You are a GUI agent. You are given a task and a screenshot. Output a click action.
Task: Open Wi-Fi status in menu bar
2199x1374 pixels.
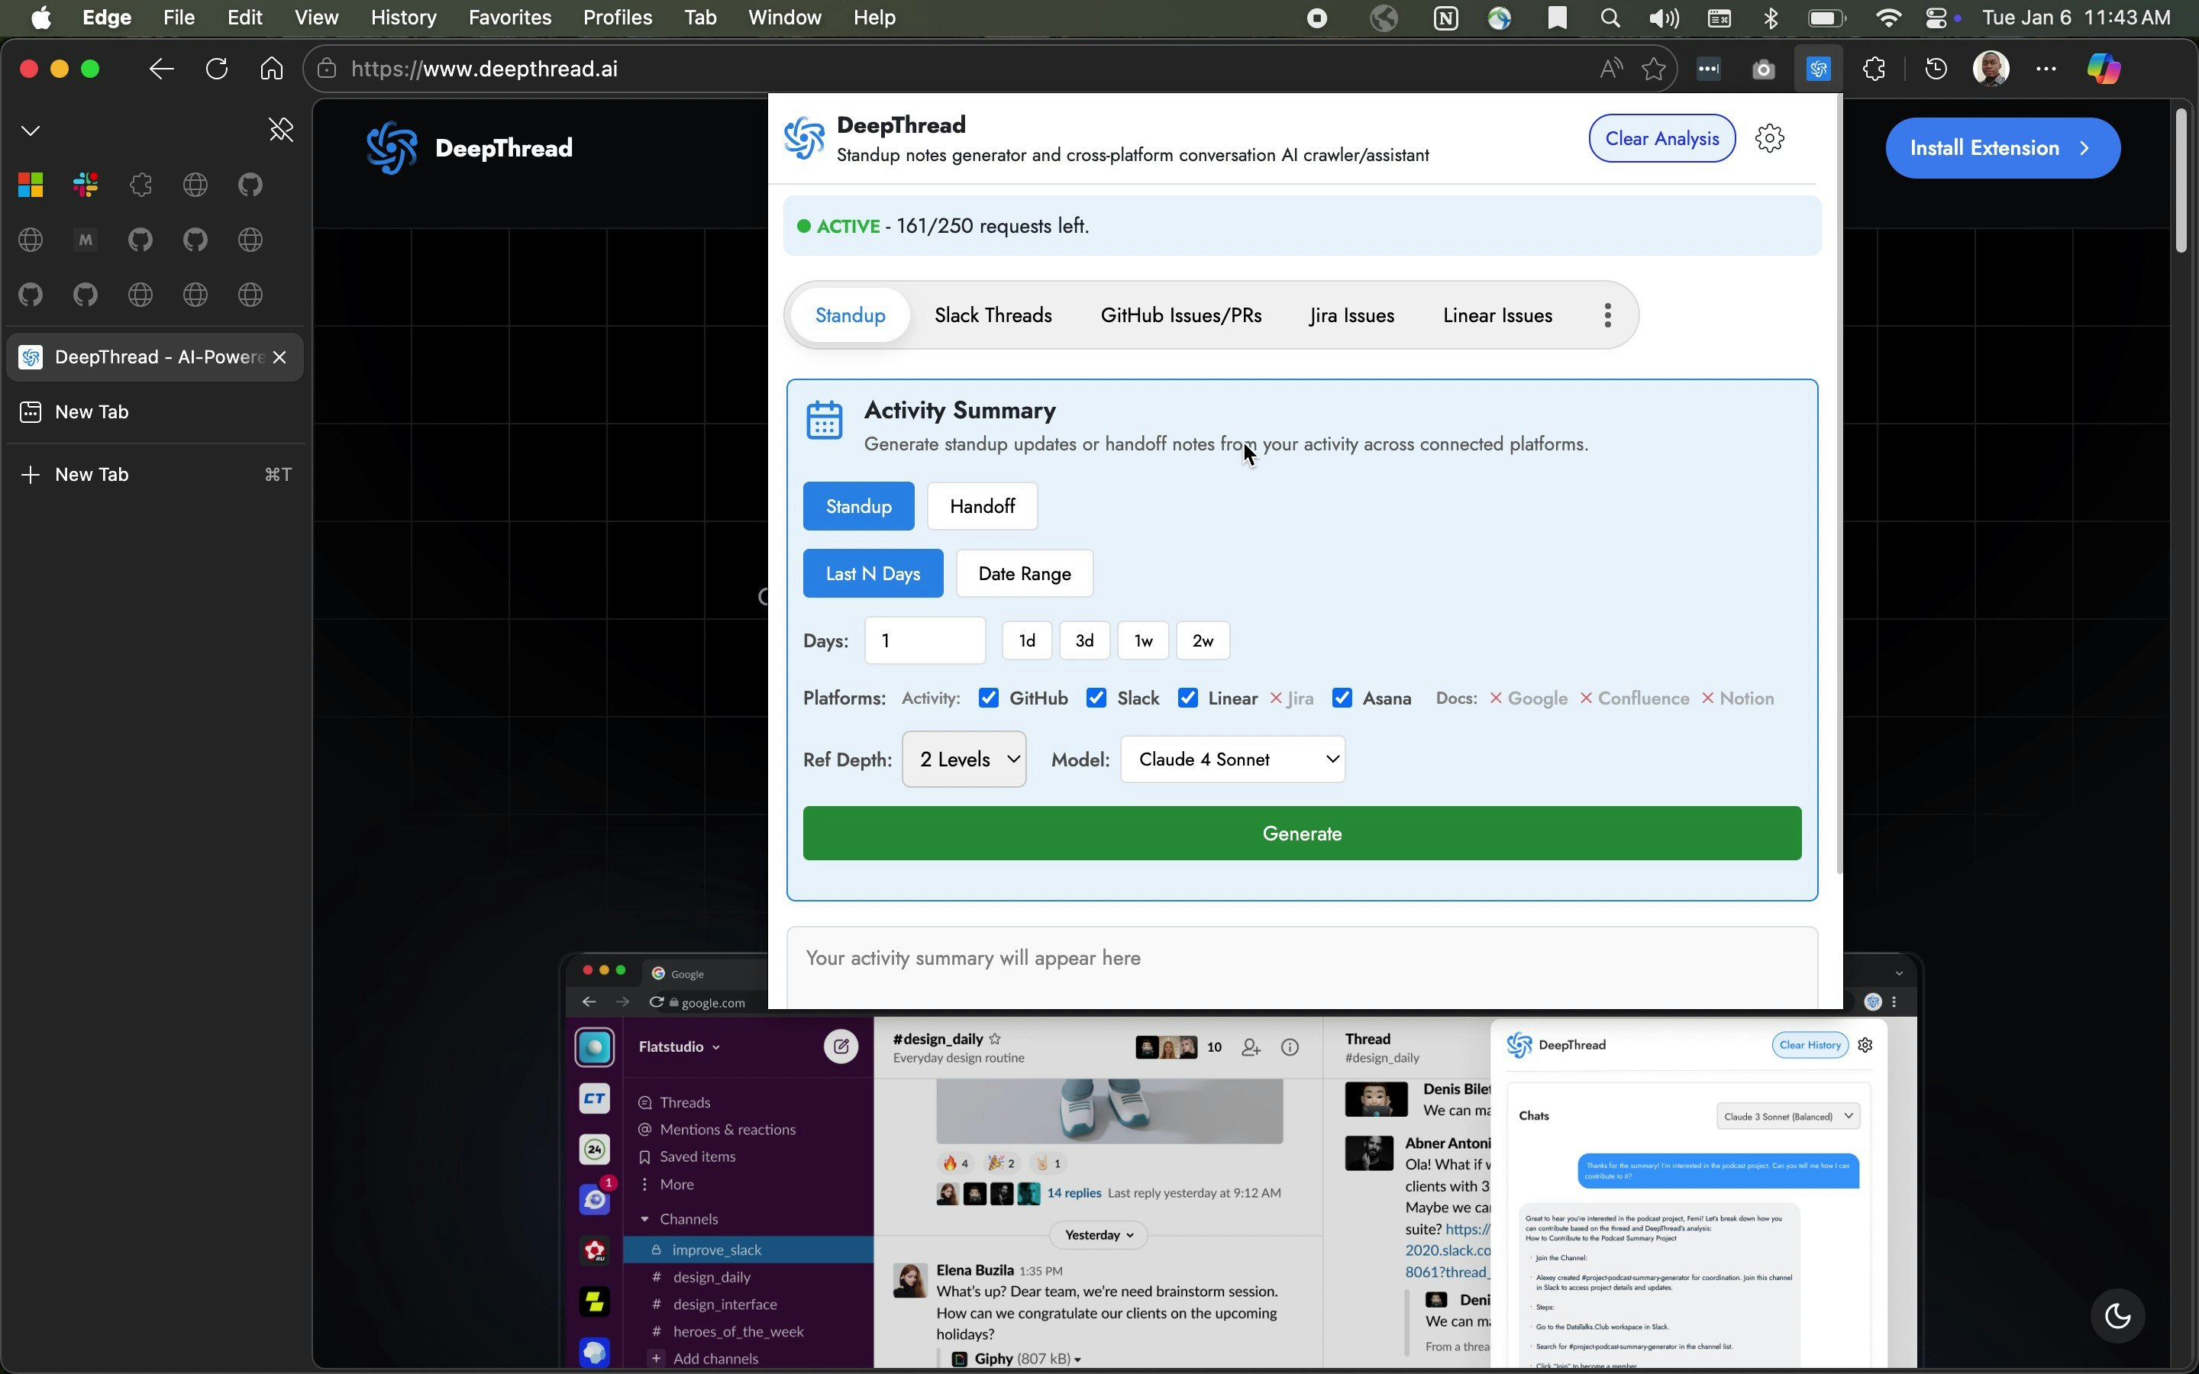(x=1888, y=18)
